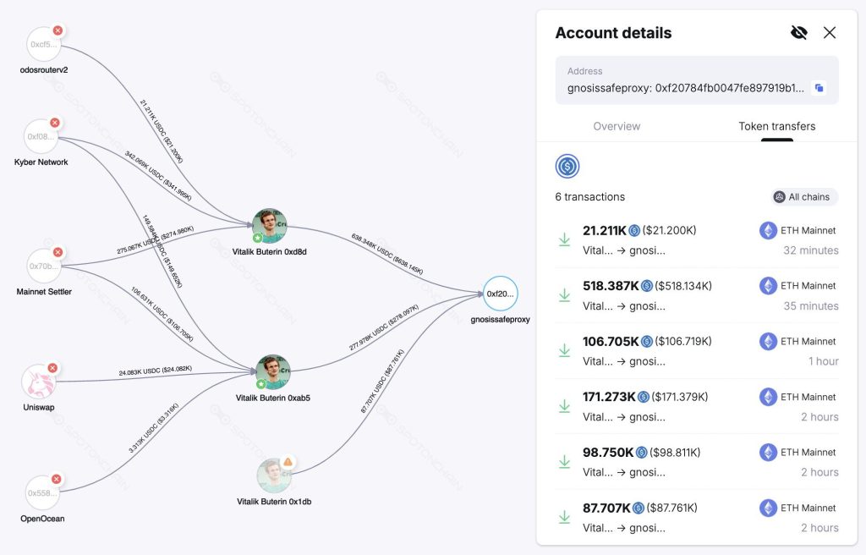Toggle the eye-slash visibility icon in the panel header
Screen dimensions: 866x555
798,32
